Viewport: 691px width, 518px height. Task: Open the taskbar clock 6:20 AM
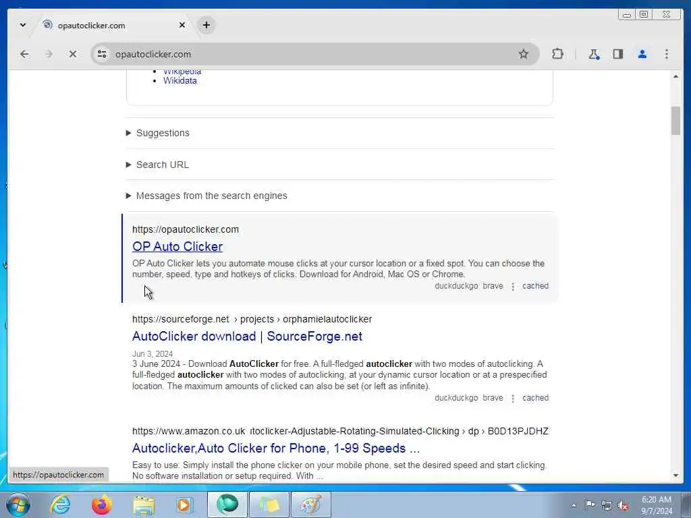pyautogui.click(x=657, y=505)
